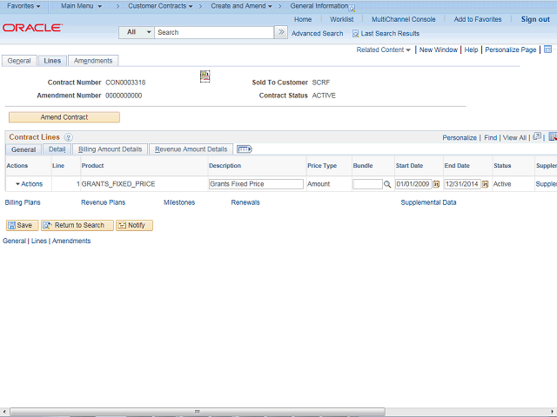Click the empty Bundle input field
The image size is (557, 417).
coord(367,184)
